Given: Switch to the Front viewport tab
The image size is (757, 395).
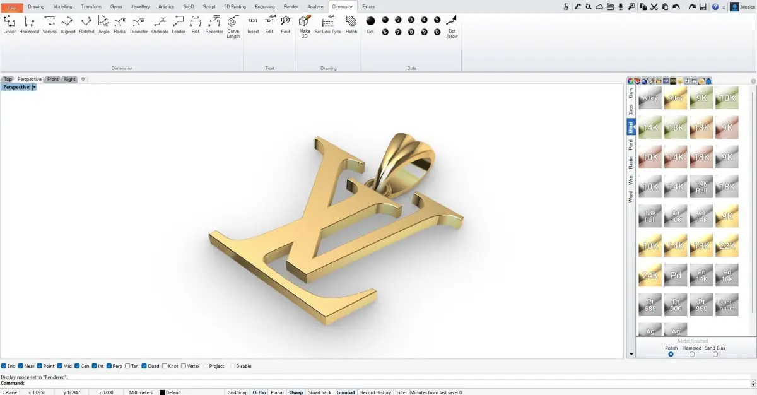Looking at the screenshot, I should pyautogui.click(x=53, y=80).
